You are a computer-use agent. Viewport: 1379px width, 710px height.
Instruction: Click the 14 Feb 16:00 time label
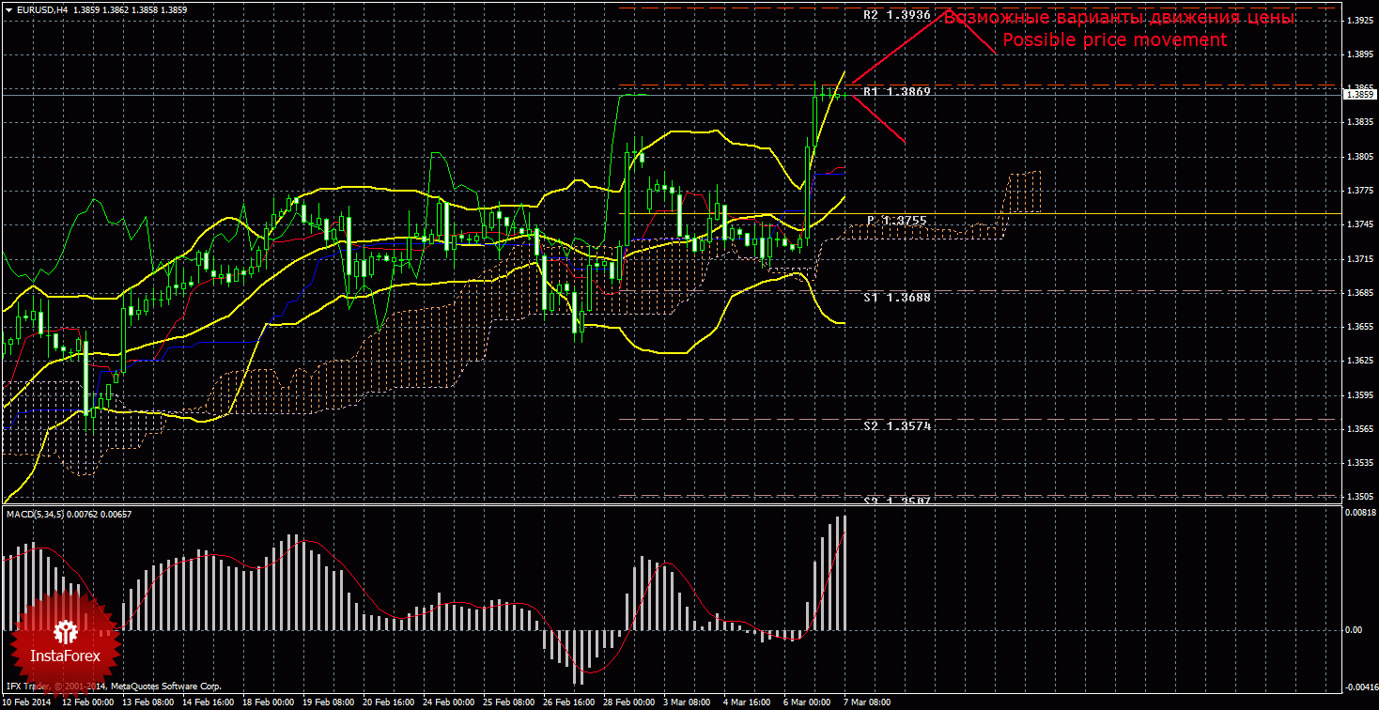point(209,702)
